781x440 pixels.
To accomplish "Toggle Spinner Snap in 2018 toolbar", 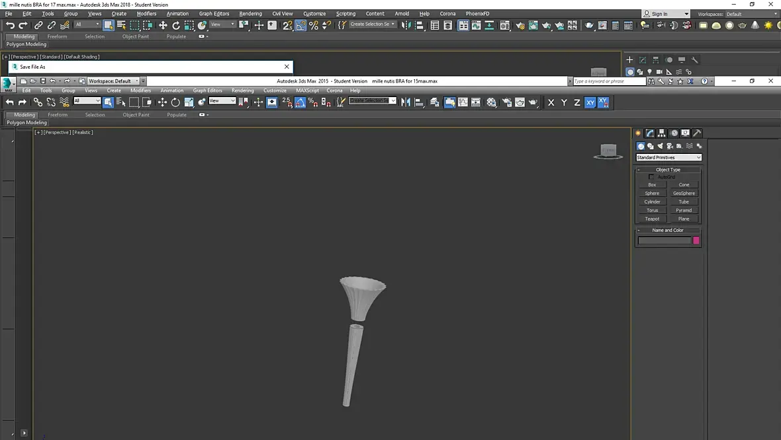I will [x=327, y=25].
